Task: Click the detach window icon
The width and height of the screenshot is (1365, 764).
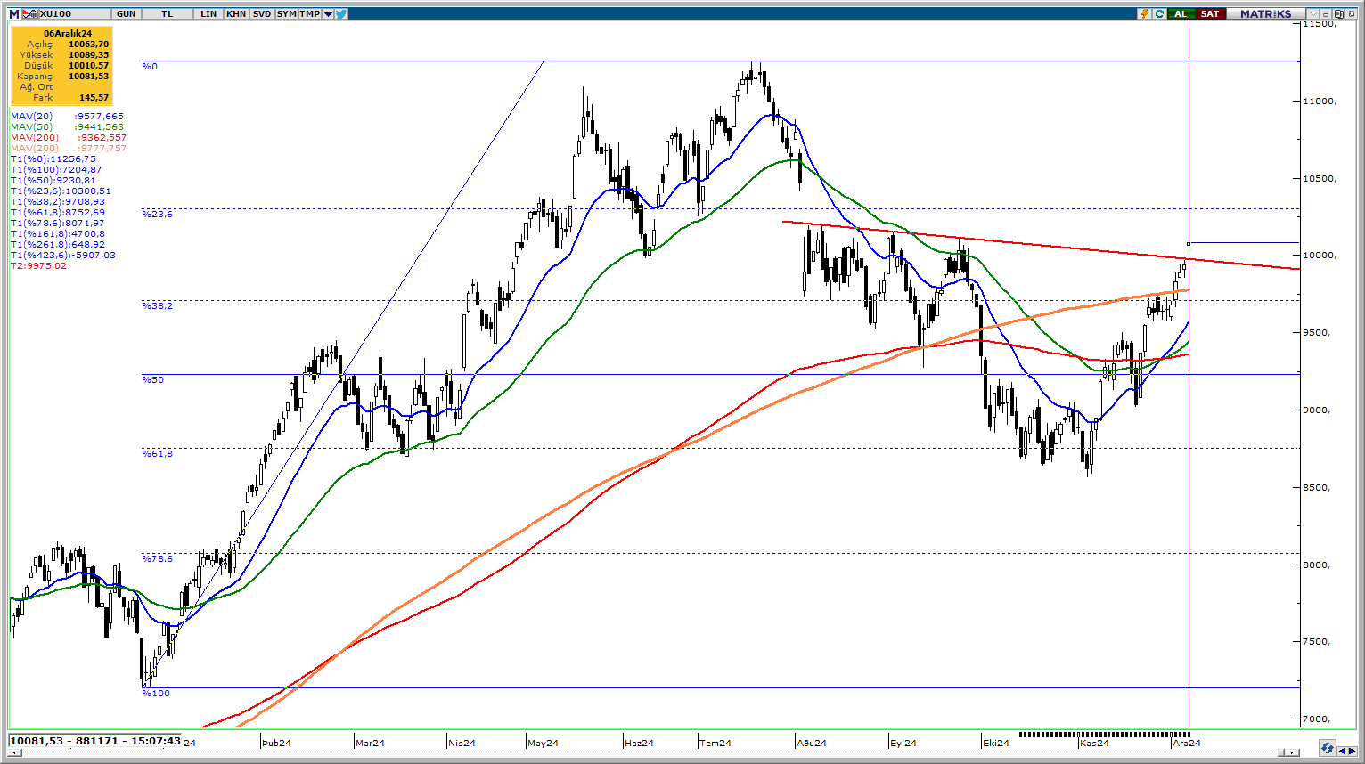Action: pos(1338,13)
